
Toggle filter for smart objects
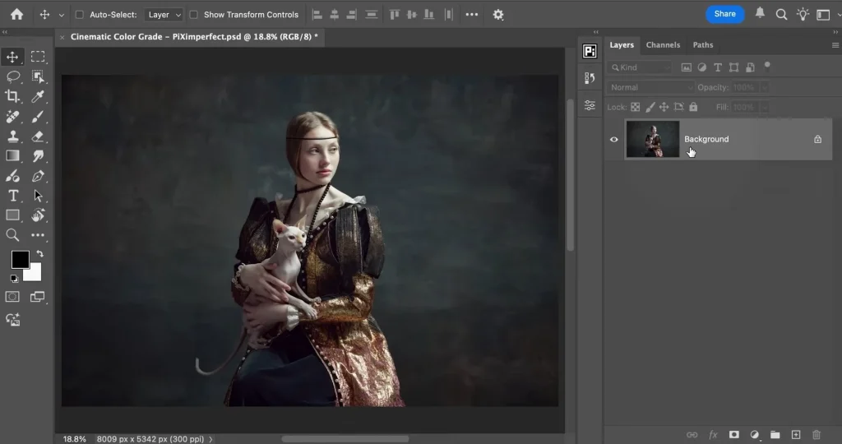click(750, 67)
